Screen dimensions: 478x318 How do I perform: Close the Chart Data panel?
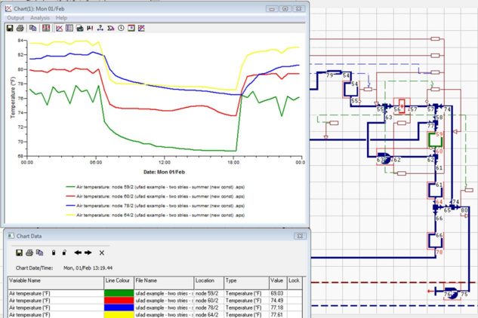(301, 236)
